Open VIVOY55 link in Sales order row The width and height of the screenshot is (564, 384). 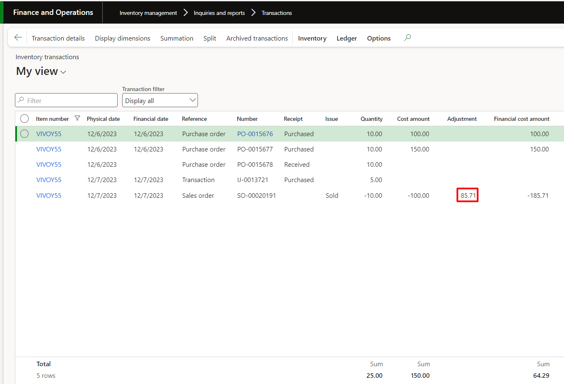49,196
